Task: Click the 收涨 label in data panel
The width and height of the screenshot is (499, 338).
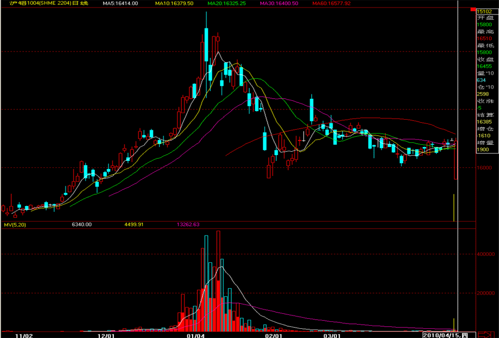Action: point(485,101)
